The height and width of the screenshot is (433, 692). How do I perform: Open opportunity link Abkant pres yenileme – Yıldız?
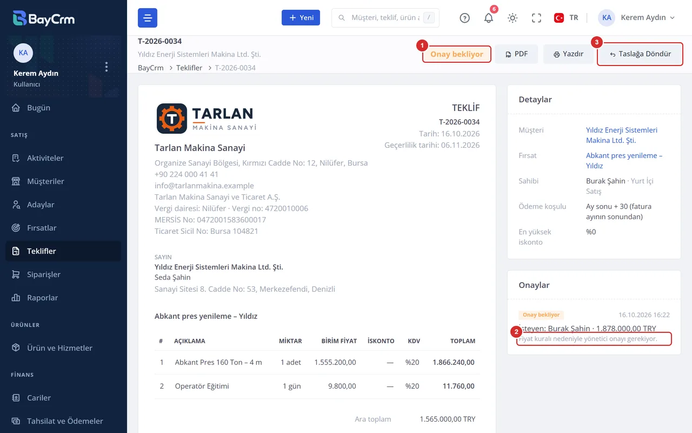click(x=624, y=161)
